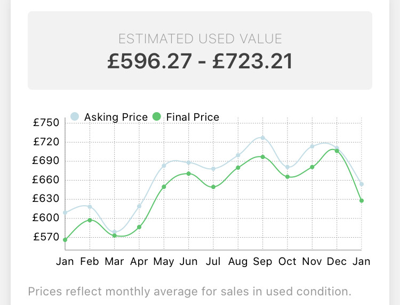Click the May Asking Price data point

pyautogui.click(x=164, y=166)
